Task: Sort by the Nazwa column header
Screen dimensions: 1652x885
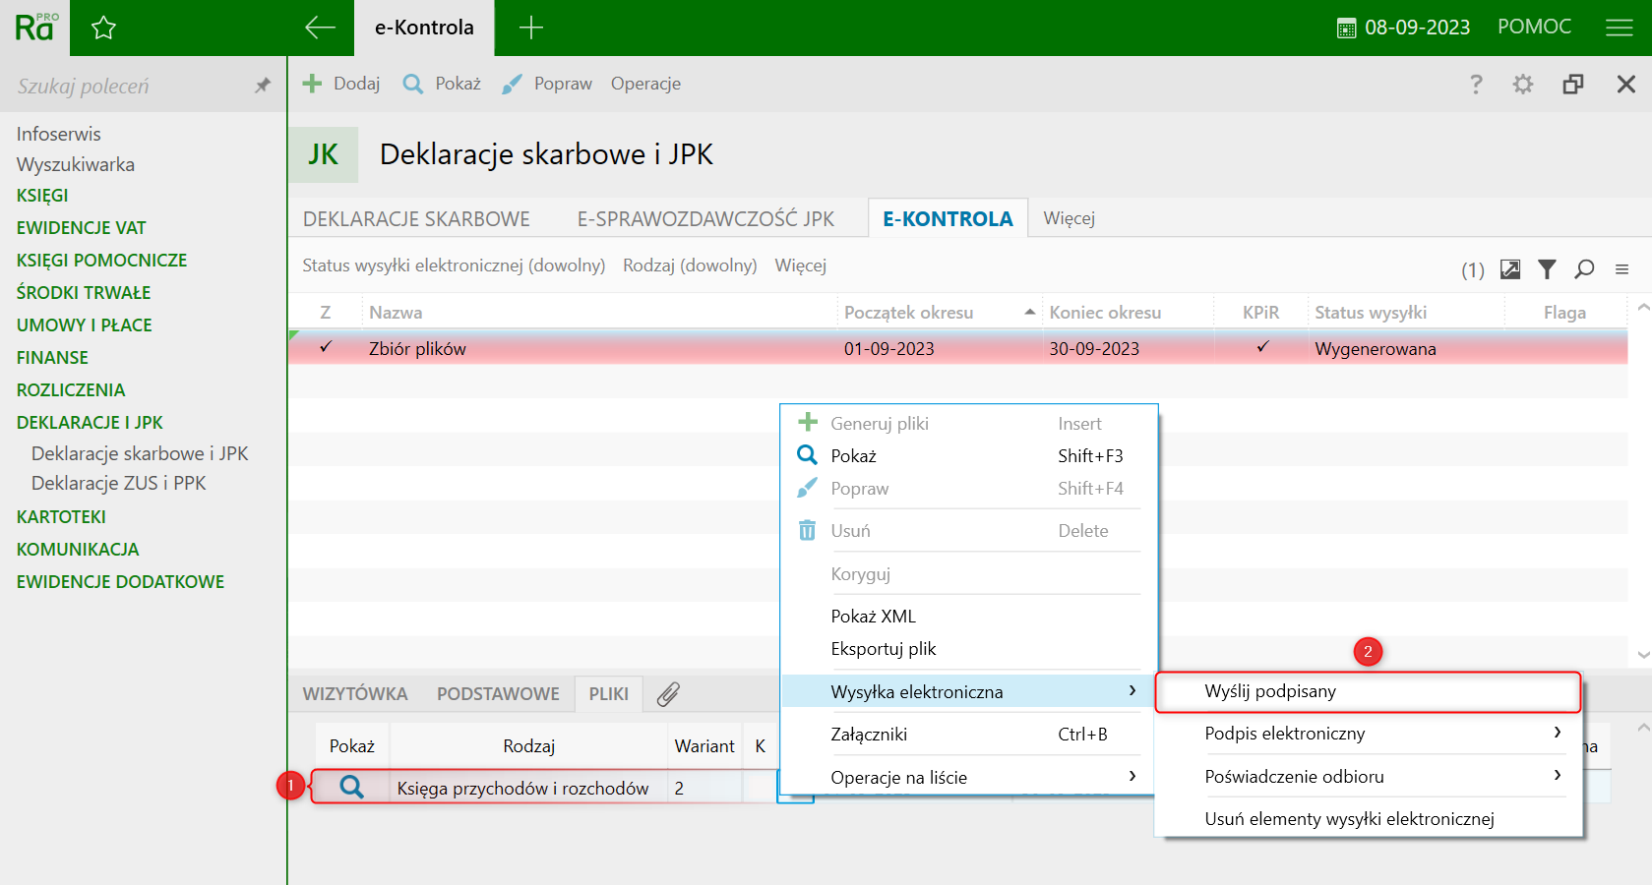Action: (x=396, y=313)
